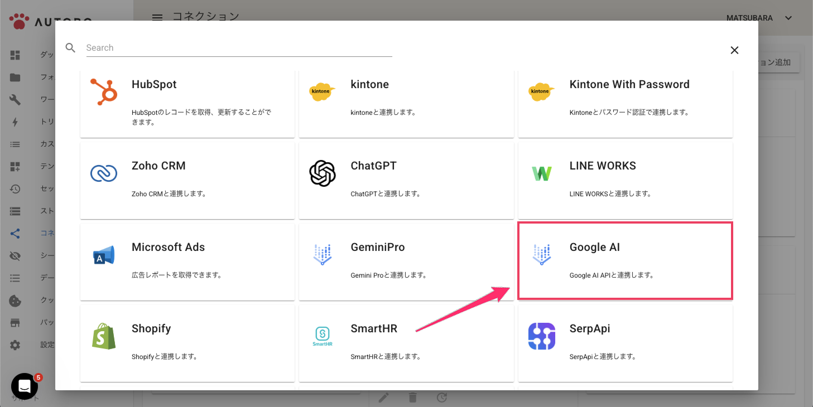The height and width of the screenshot is (407, 813).
Task: Select the HubSpot connection title
Action: 154,85
